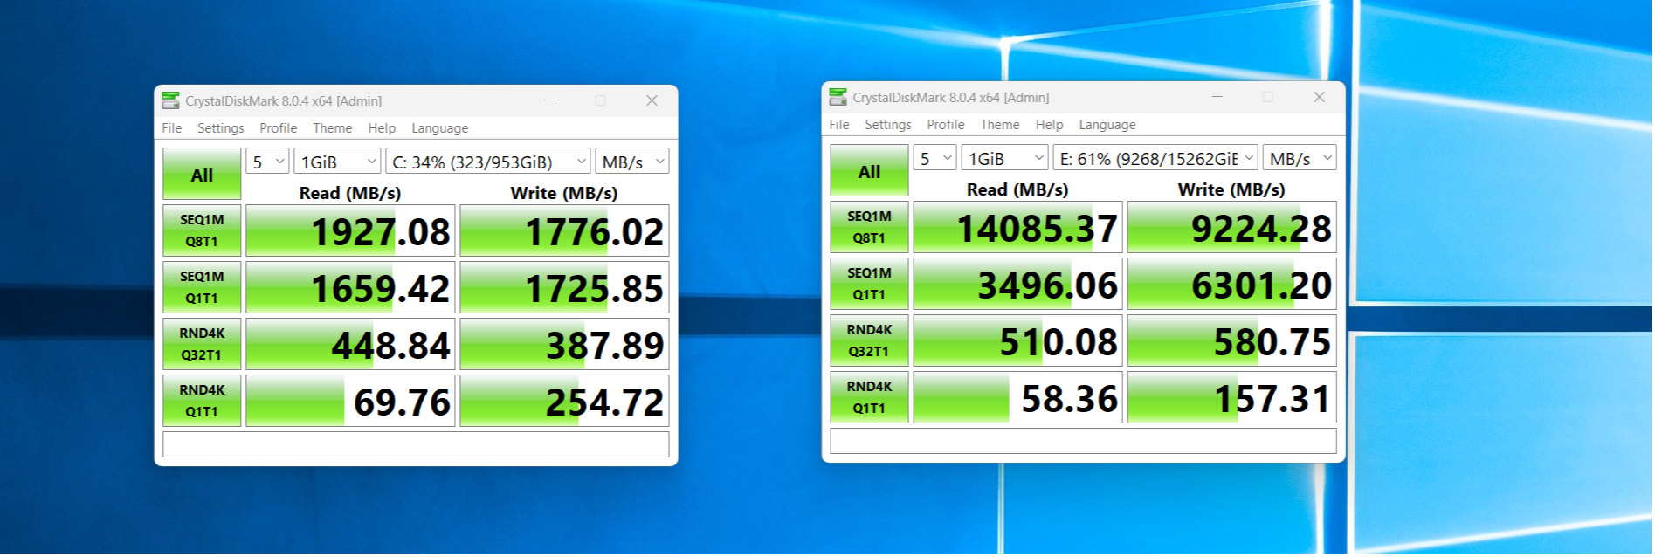Click the comment field in left window

(416, 444)
